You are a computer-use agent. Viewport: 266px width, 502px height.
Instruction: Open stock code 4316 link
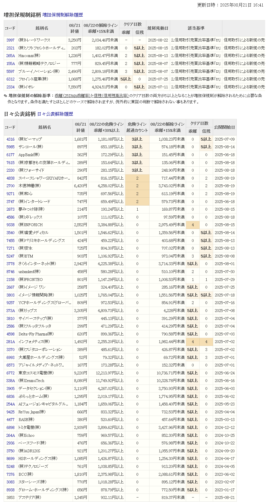10,139
